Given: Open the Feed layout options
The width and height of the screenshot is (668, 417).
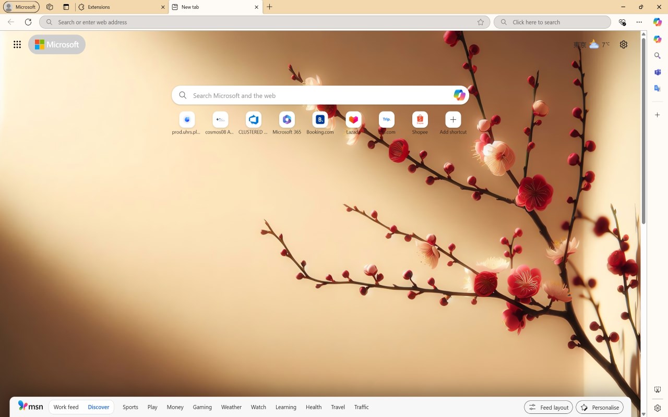Looking at the screenshot, I should coord(548,407).
